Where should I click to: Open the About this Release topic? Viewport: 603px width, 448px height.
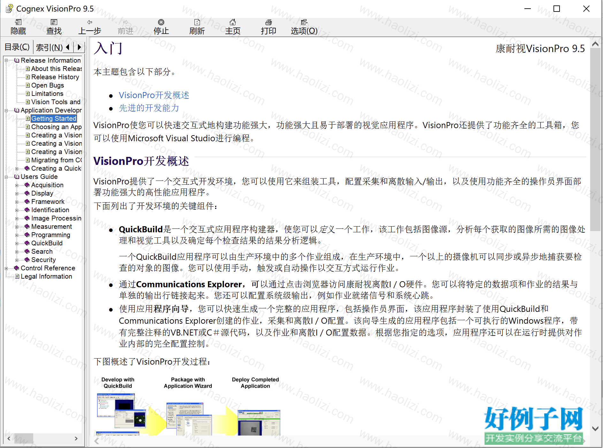[x=57, y=69]
